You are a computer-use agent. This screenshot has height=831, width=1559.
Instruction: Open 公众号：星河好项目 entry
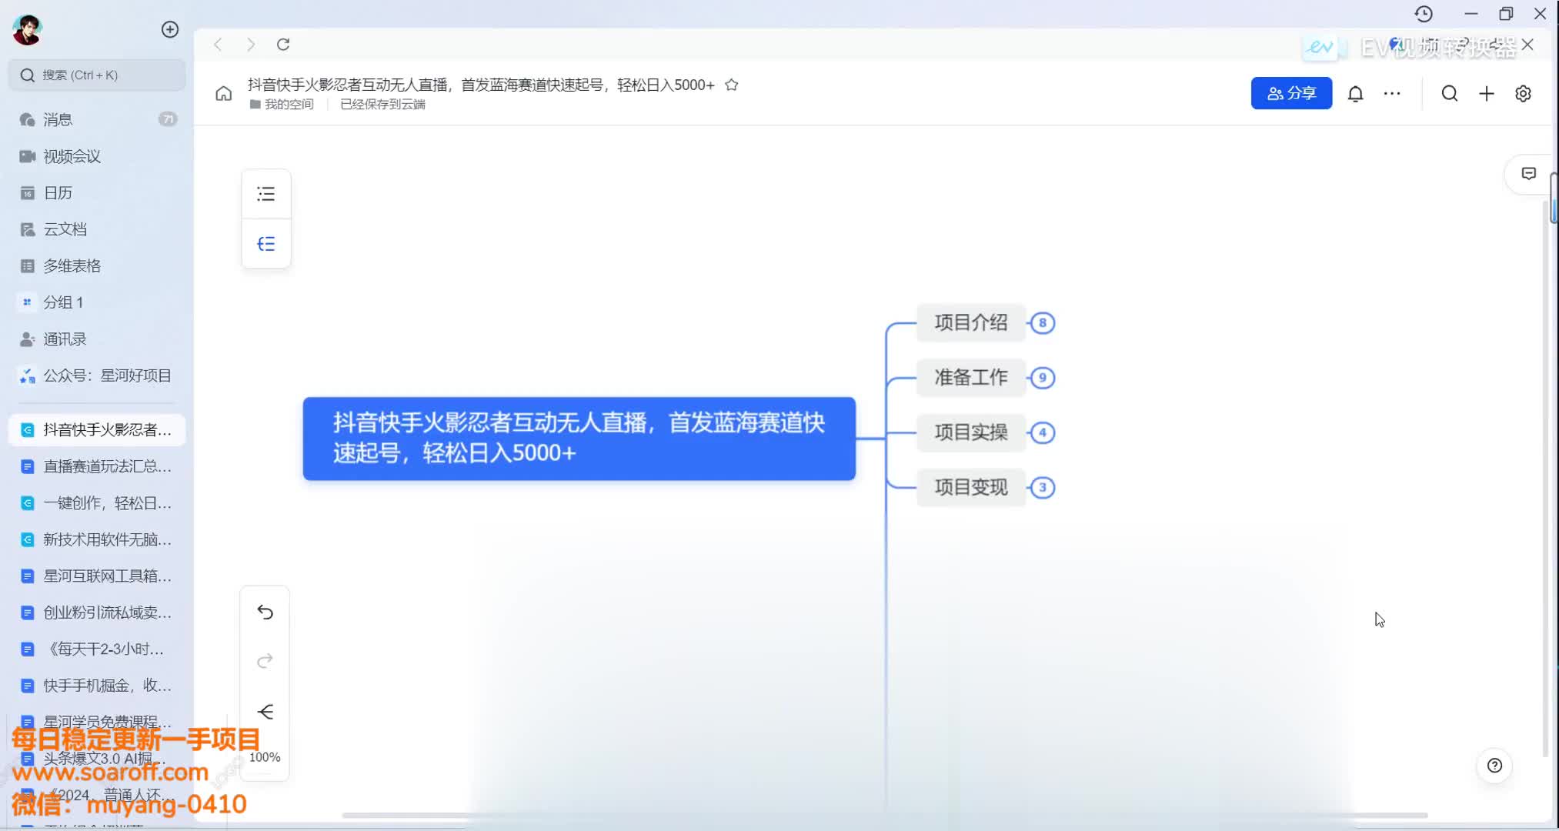point(97,375)
